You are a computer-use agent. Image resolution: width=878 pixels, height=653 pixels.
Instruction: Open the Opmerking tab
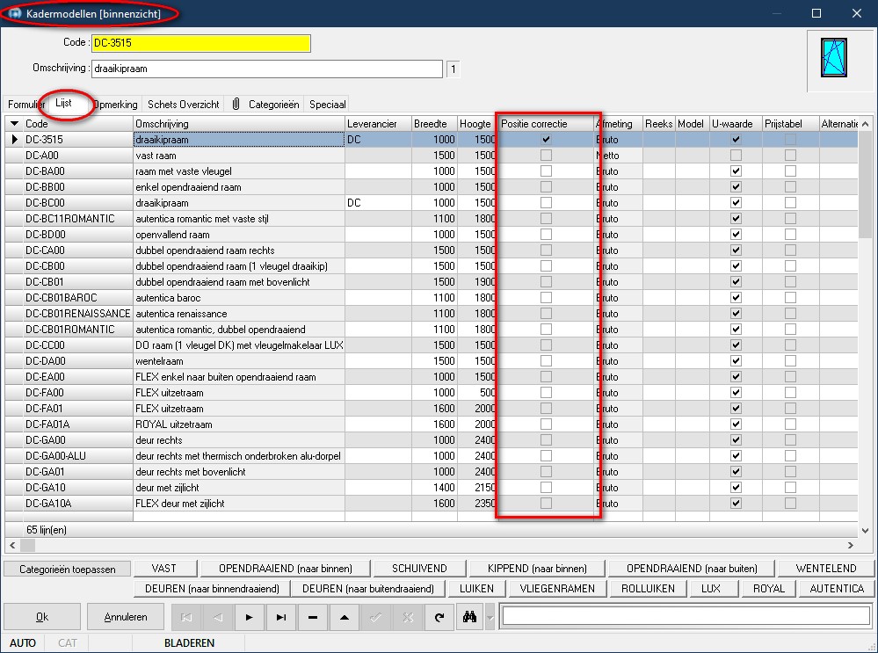pos(116,105)
